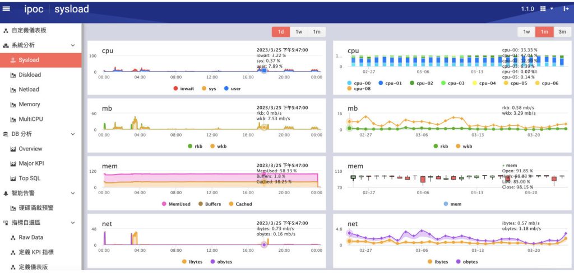Click the MultiCPU sidebar icon

(13, 119)
